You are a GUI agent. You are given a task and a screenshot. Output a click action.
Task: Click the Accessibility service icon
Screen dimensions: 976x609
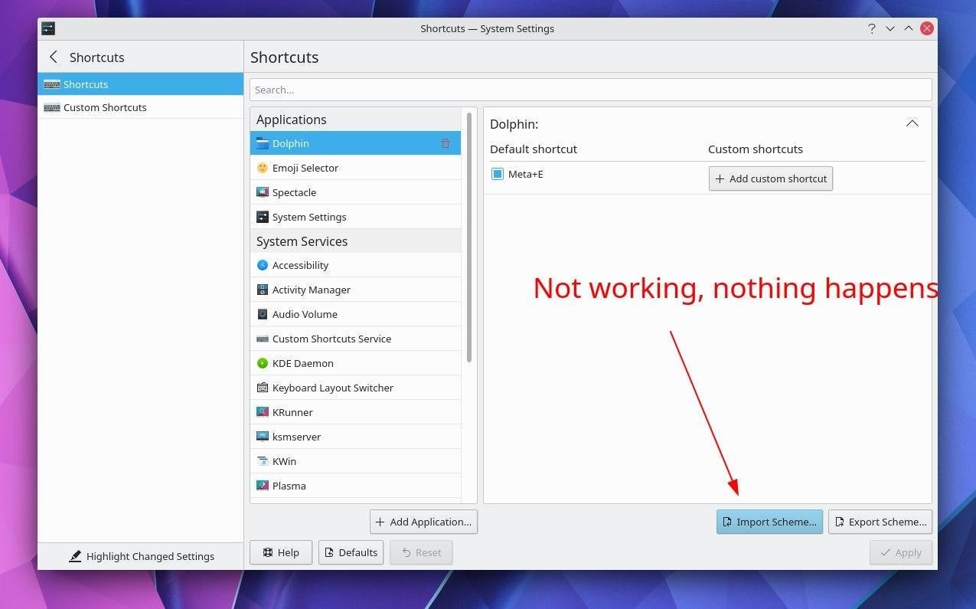click(263, 265)
